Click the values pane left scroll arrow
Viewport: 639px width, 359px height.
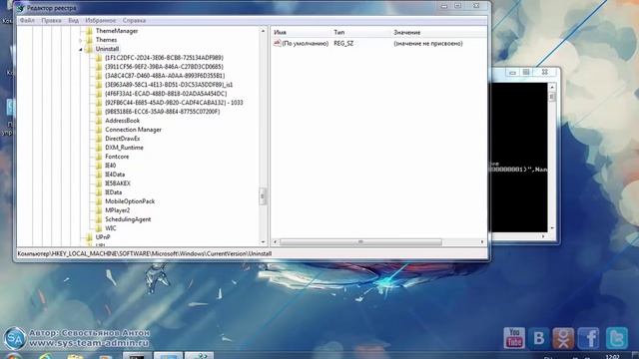pyautogui.click(x=276, y=241)
